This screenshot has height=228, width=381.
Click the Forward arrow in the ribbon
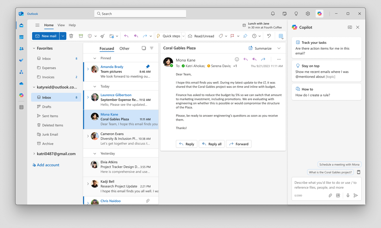145,36
